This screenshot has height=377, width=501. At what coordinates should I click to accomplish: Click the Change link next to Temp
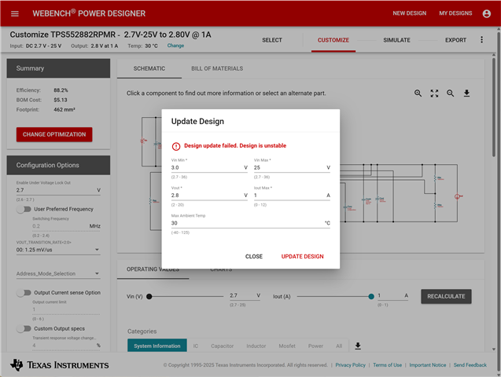point(175,46)
